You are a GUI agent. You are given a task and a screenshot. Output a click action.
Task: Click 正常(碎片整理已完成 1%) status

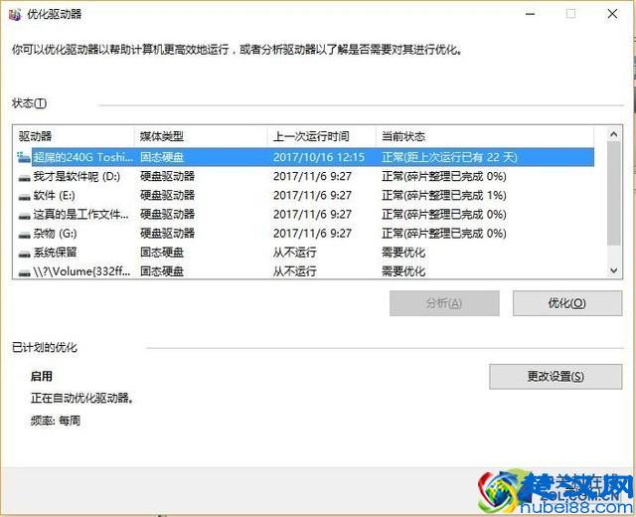tap(444, 196)
